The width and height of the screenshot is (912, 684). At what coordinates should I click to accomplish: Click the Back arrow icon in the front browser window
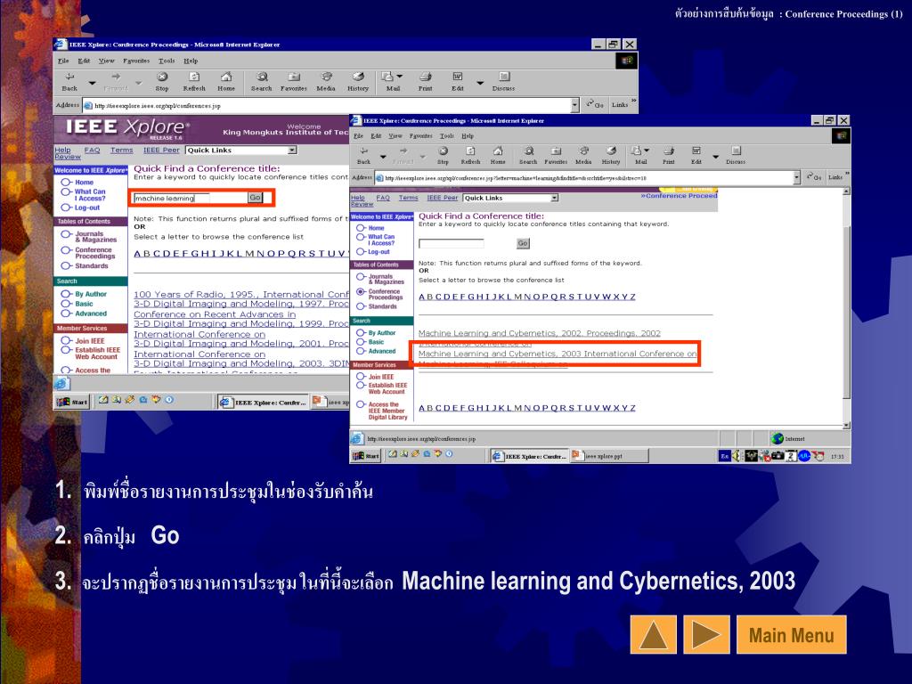[x=364, y=151]
